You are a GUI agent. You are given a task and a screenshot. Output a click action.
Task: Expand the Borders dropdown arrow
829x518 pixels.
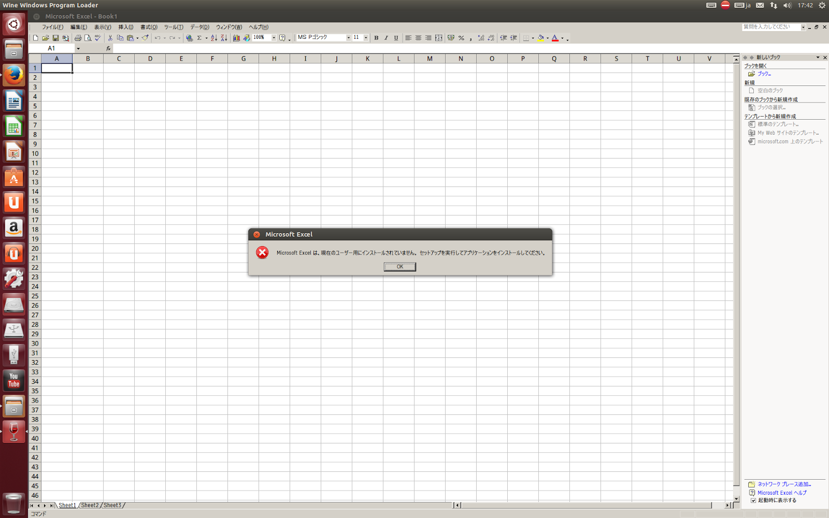click(x=533, y=38)
